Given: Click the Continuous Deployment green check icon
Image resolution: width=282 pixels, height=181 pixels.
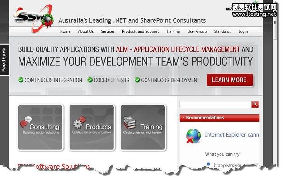Looking at the screenshot, I should [137, 80].
